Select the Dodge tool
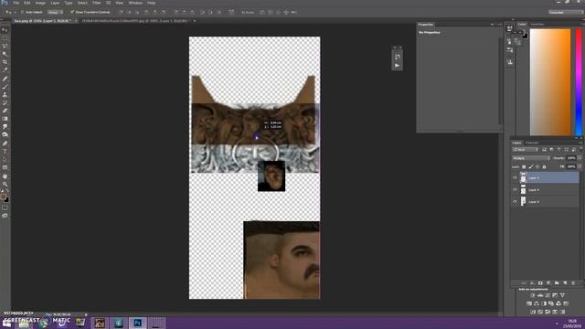This screenshot has width=585, height=329. point(5,134)
